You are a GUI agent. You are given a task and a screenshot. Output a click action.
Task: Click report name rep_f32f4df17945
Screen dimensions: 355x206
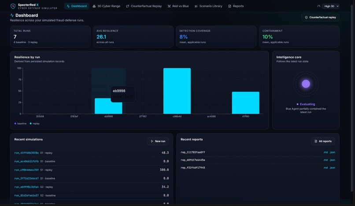coord(192,168)
